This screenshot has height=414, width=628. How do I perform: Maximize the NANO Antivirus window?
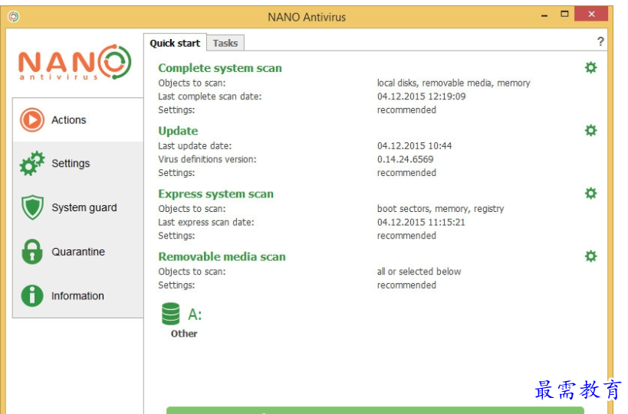(564, 14)
